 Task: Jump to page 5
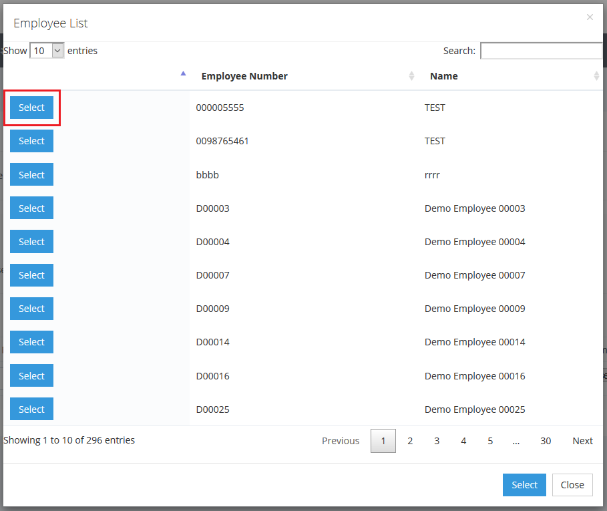click(490, 441)
